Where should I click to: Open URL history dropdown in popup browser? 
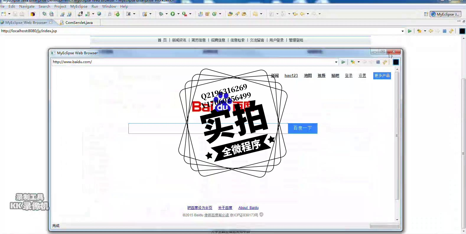(x=336, y=62)
